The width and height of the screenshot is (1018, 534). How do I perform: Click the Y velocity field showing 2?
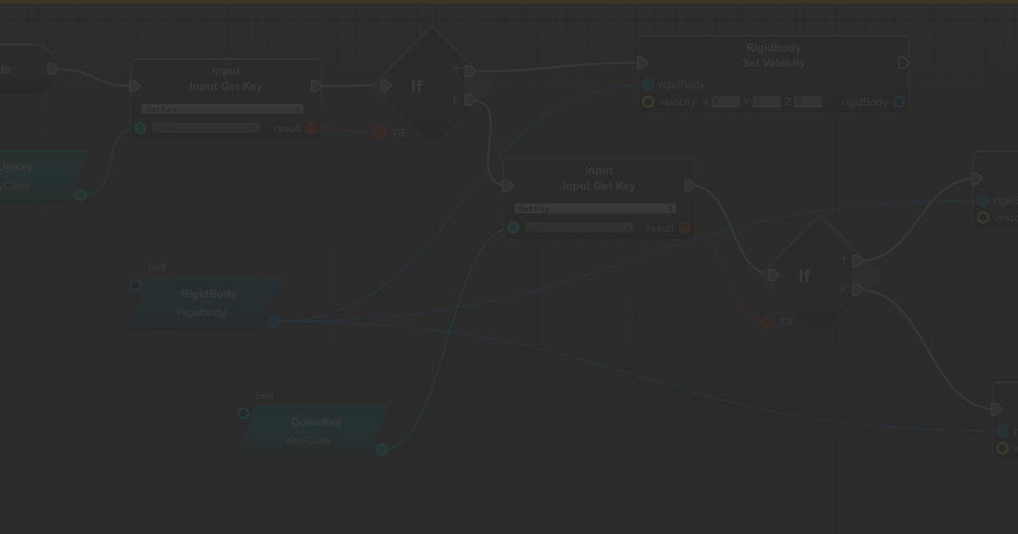pyautogui.click(x=766, y=102)
